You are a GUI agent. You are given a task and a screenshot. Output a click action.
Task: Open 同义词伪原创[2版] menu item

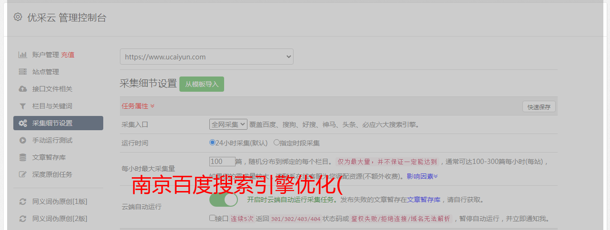point(60,219)
